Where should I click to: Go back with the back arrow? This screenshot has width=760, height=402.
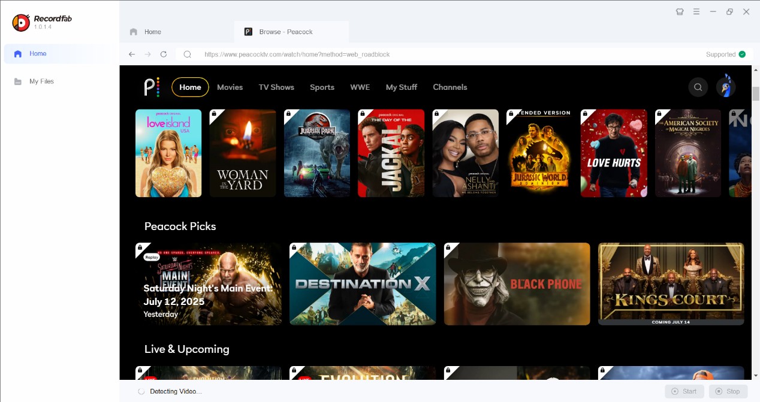point(132,54)
